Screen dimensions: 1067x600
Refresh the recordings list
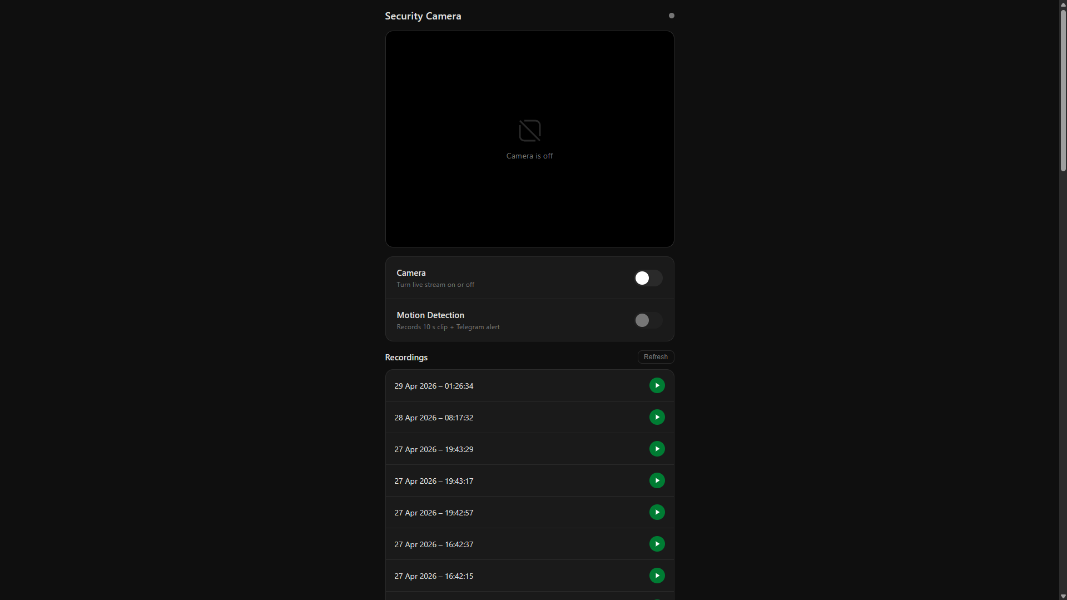coord(656,357)
